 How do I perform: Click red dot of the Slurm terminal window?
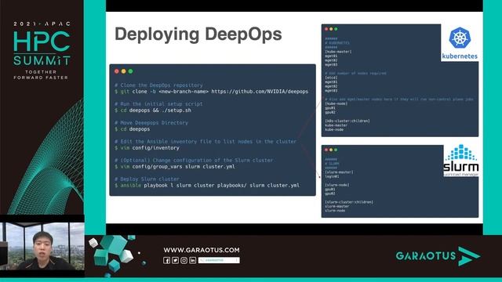[x=326, y=150]
